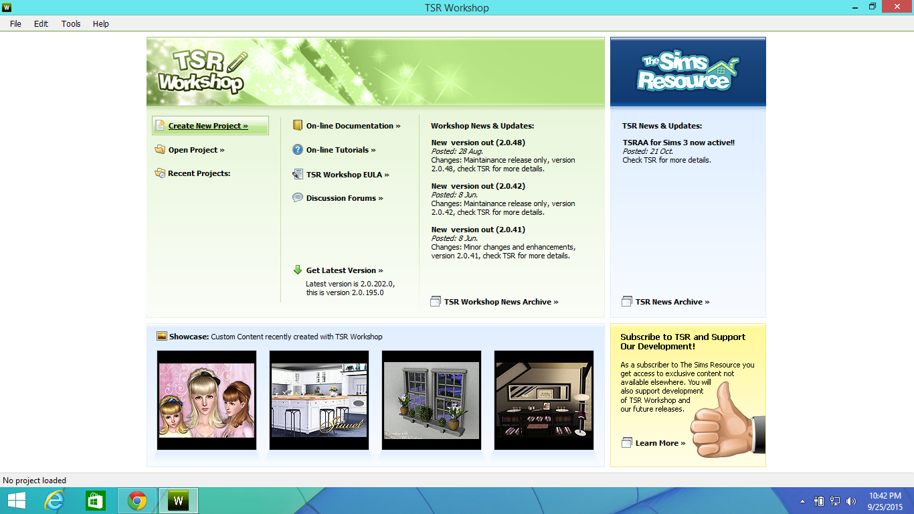
Task: Open the Windows Store taskbar icon
Action: 96,501
